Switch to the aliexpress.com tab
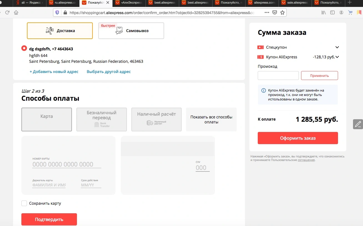363x226 pixels. point(262,3)
